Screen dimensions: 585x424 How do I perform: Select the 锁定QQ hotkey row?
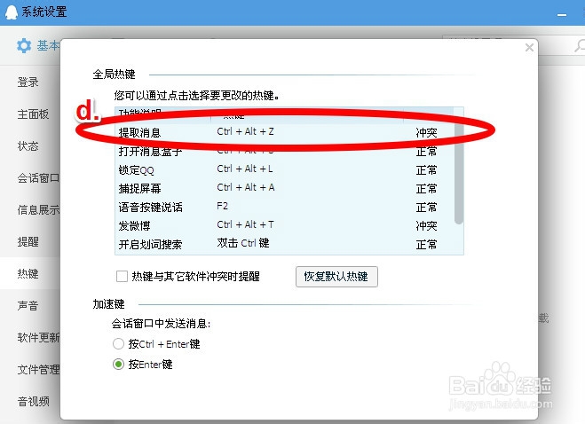(x=285, y=169)
